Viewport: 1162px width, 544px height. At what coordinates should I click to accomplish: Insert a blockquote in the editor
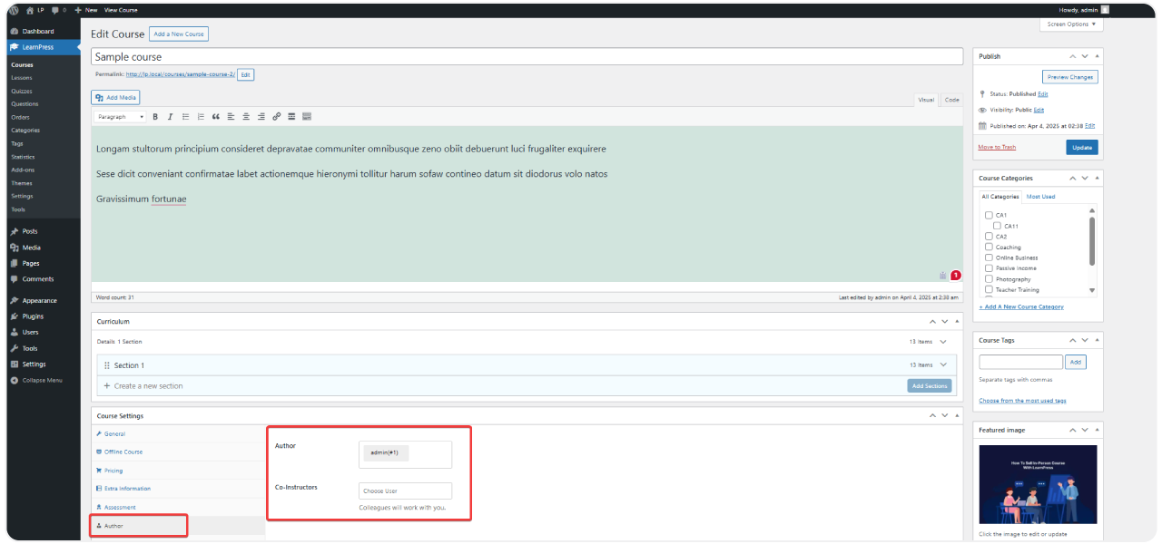(216, 117)
